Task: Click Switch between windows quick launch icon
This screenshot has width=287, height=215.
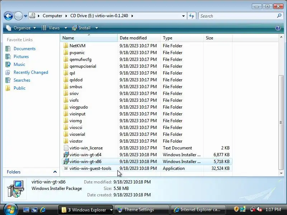Action: point(34,210)
